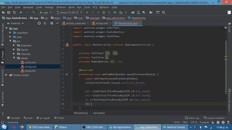This screenshot has height=130, width=232.
Task: Open Project panel settings gear
Action: (51, 23)
